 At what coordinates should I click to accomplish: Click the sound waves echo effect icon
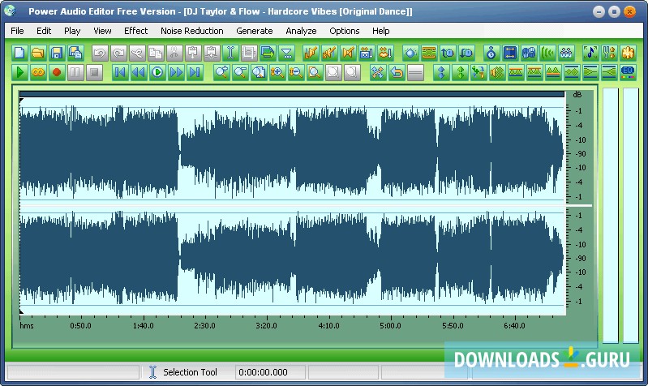[x=547, y=53]
